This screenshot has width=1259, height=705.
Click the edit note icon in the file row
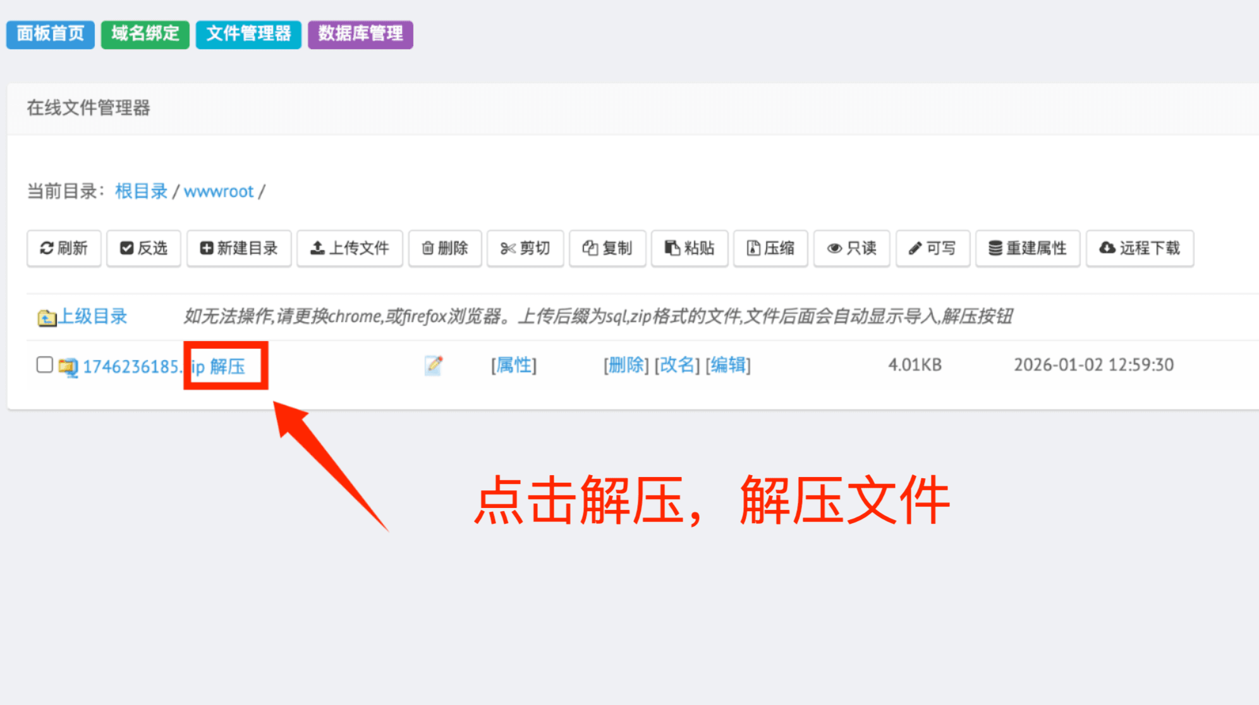(434, 365)
